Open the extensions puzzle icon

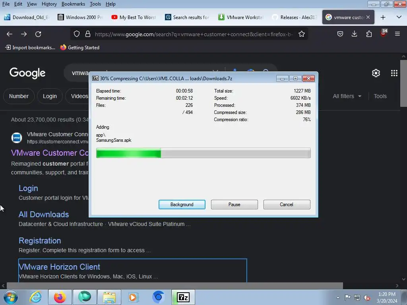click(369, 34)
